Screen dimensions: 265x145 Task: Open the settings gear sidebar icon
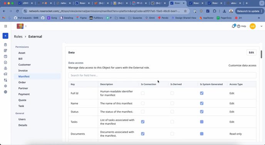5,86
